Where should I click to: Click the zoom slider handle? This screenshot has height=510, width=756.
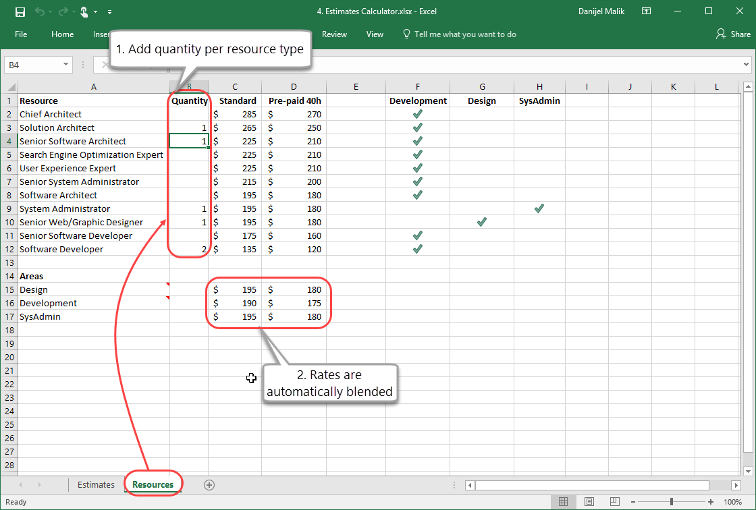(x=672, y=502)
